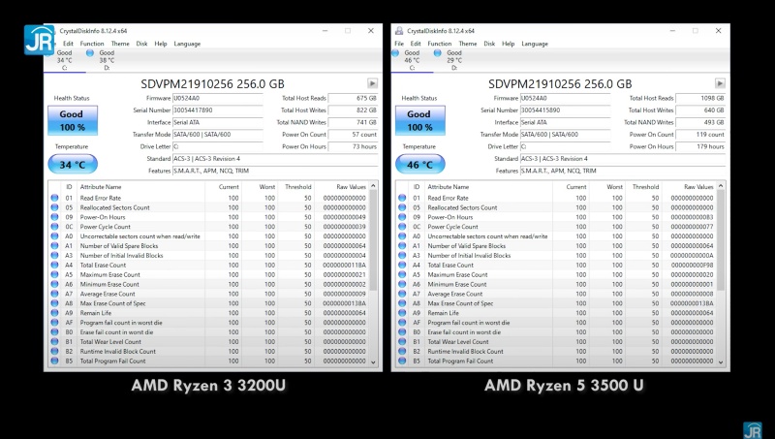
Task: Open the Language menu in left window
Action: click(187, 44)
